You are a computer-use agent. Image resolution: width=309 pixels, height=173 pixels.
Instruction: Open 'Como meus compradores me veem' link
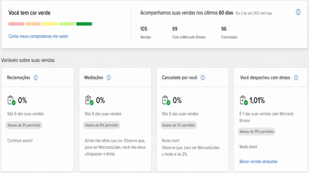coord(38,36)
